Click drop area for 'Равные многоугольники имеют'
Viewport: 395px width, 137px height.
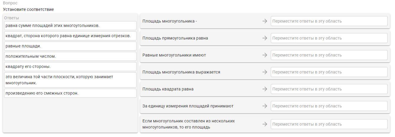pos(329,55)
